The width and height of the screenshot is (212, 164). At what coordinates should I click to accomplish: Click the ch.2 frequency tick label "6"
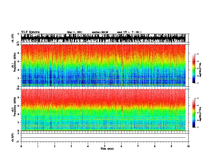coord(19,106)
